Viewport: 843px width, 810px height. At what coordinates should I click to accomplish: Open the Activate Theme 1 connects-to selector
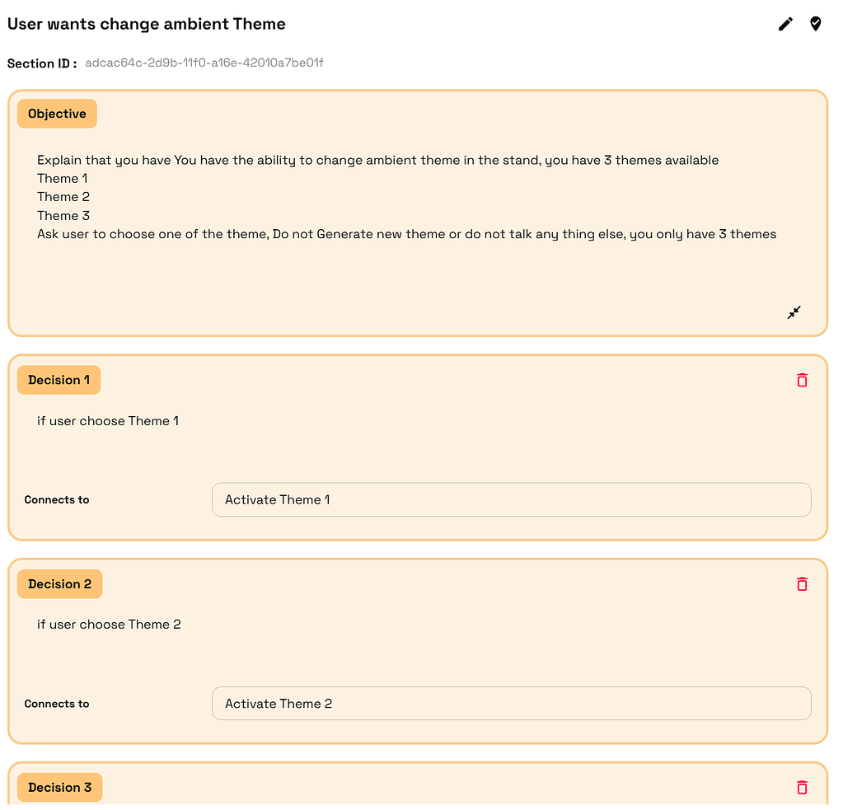coord(511,499)
